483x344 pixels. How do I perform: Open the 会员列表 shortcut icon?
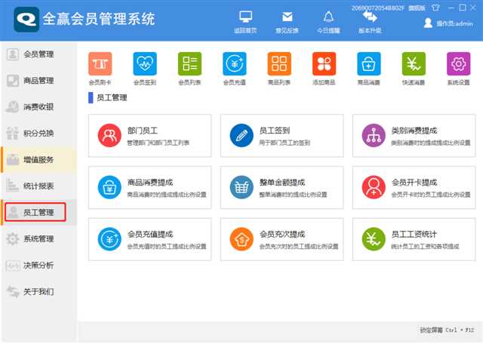pyautogui.click(x=189, y=64)
